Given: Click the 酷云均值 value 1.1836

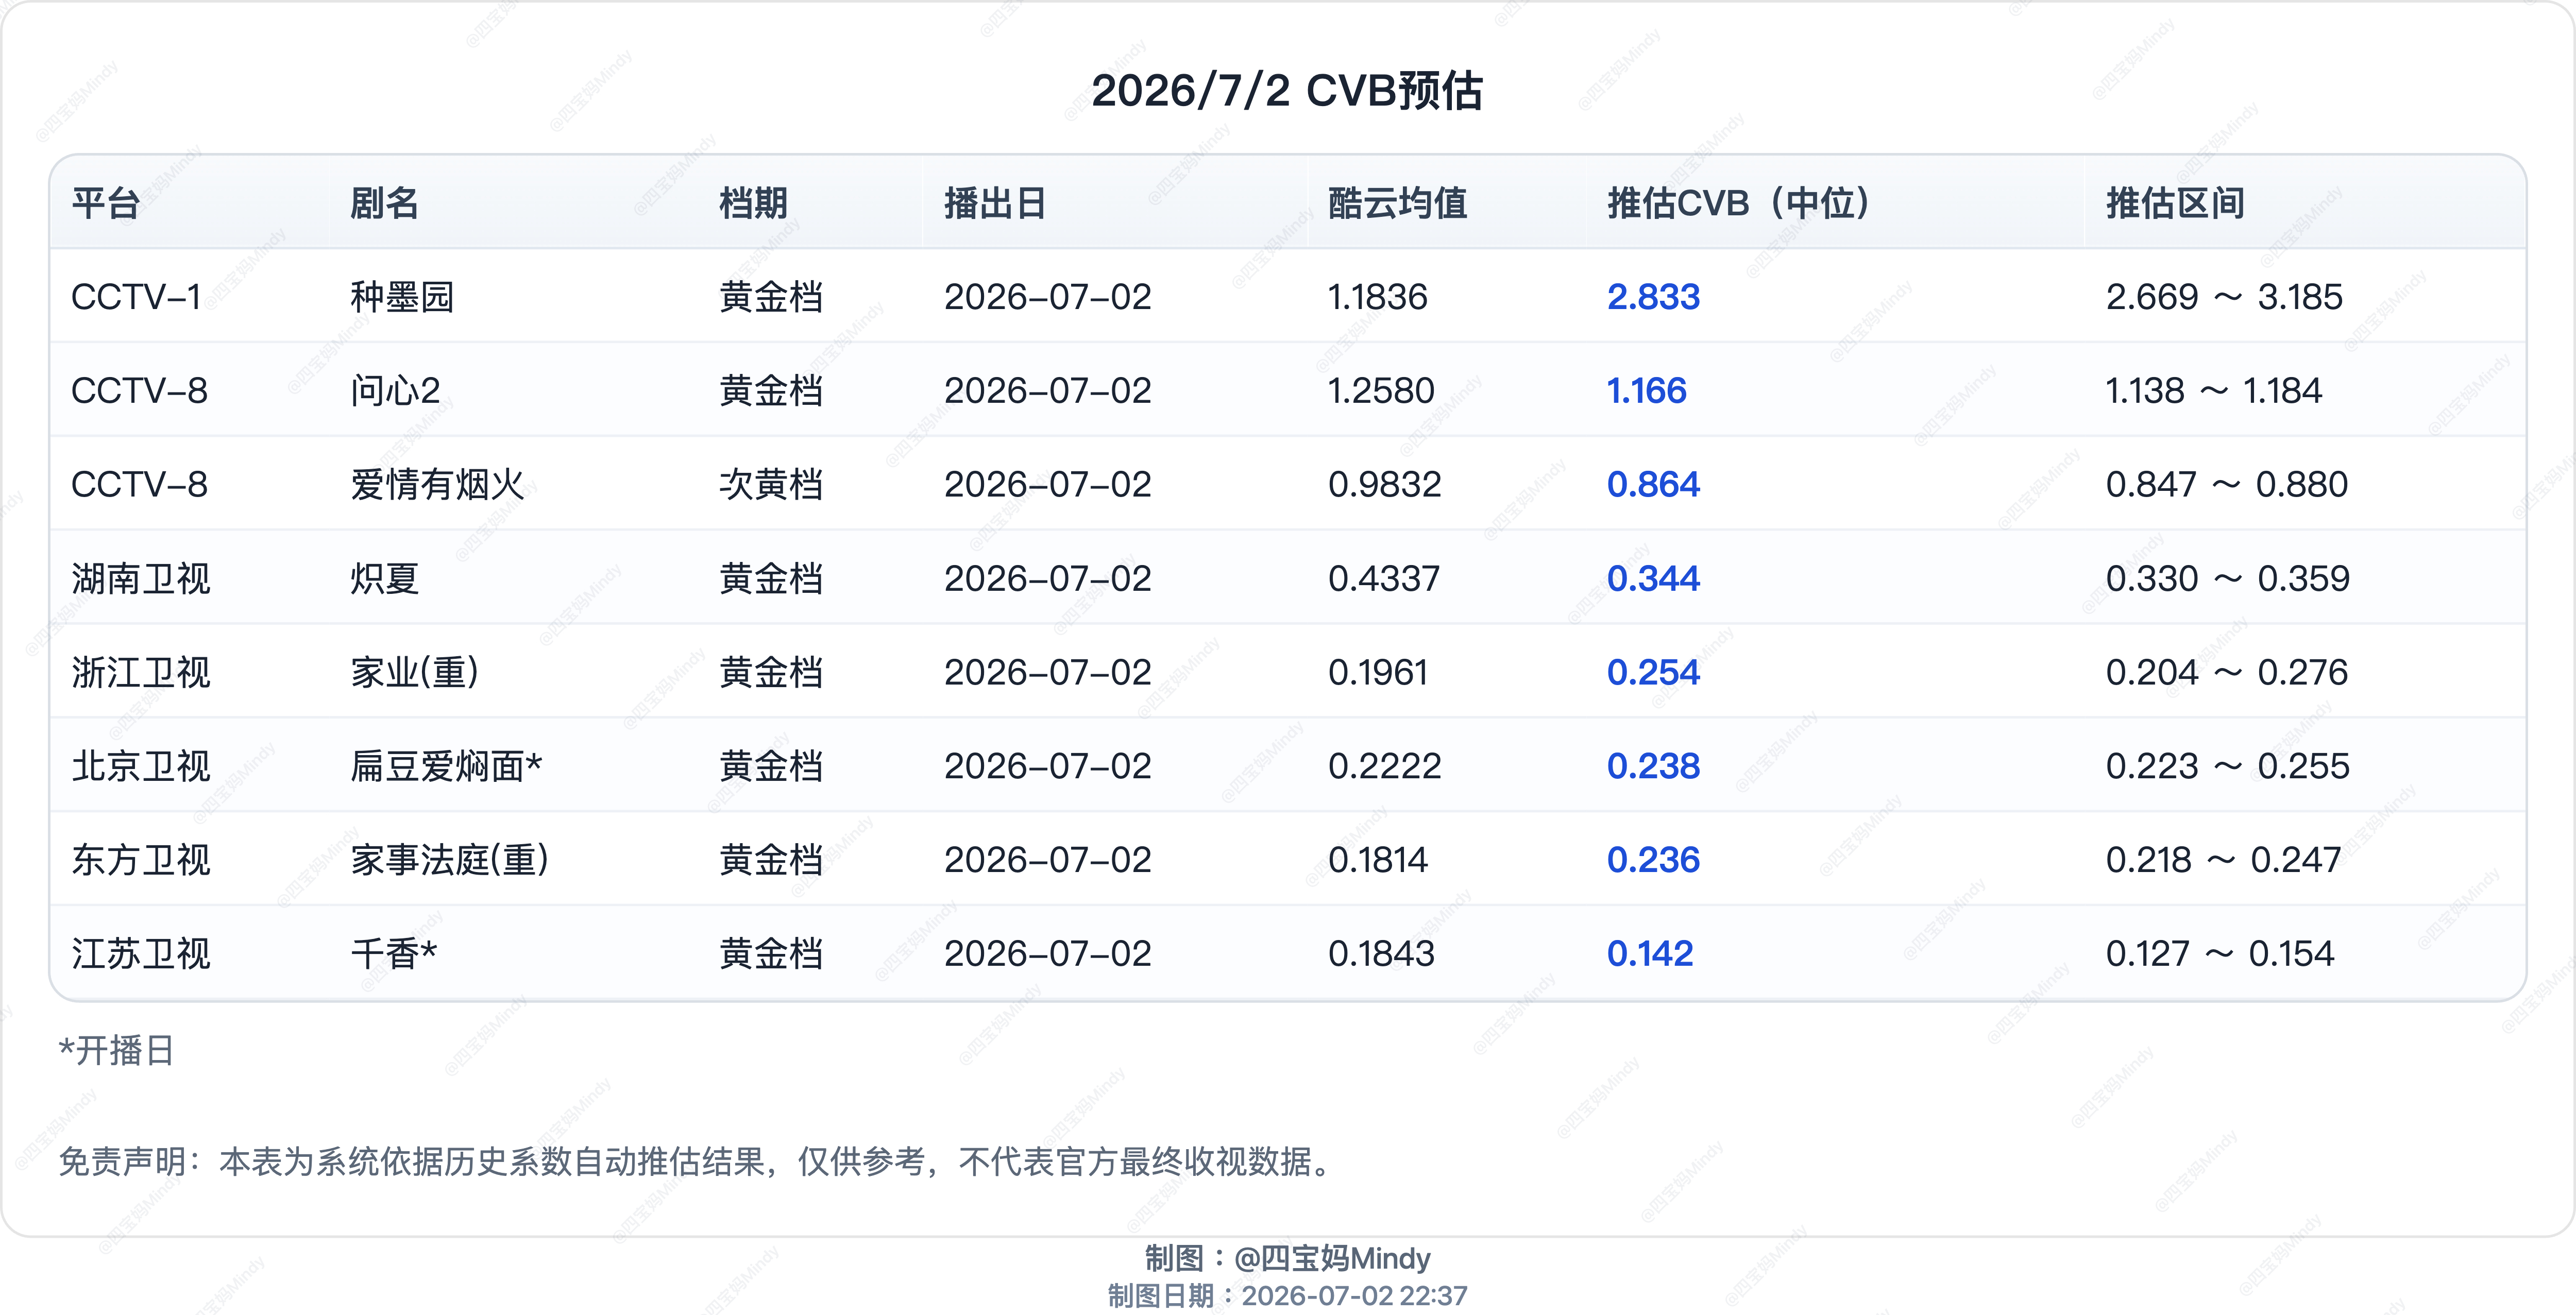Looking at the screenshot, I should (1377, 297).
